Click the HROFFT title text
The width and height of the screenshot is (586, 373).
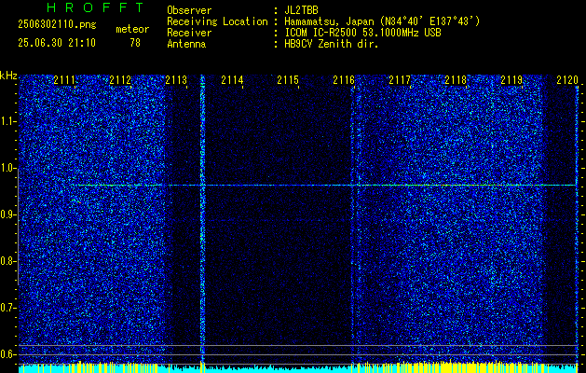point(95,7)
